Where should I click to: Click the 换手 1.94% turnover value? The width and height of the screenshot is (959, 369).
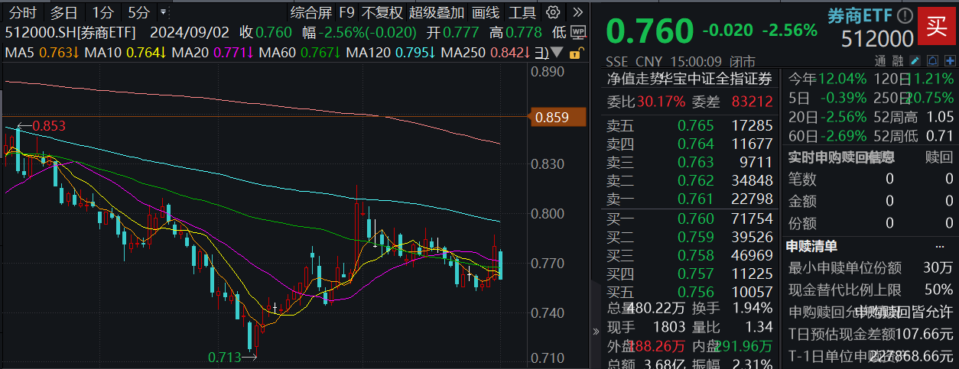[x=752, y=309]
